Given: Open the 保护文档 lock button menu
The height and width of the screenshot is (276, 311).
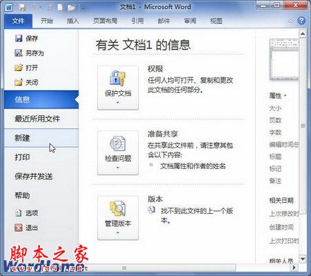Looking at the screenshot, I should (x=118, y=88).
